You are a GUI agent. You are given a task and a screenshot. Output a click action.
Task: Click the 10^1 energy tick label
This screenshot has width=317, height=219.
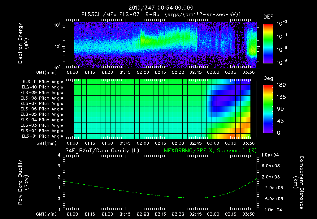(x=57, y=46)
